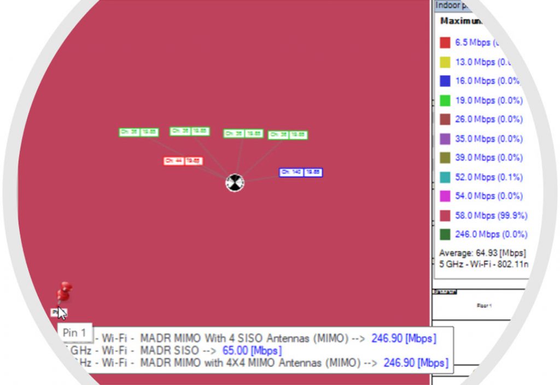Click the teal 52.0 Mbps legend swatch
Screen dimensions: 560x385
pyautogui.click(x=445, y=178)
